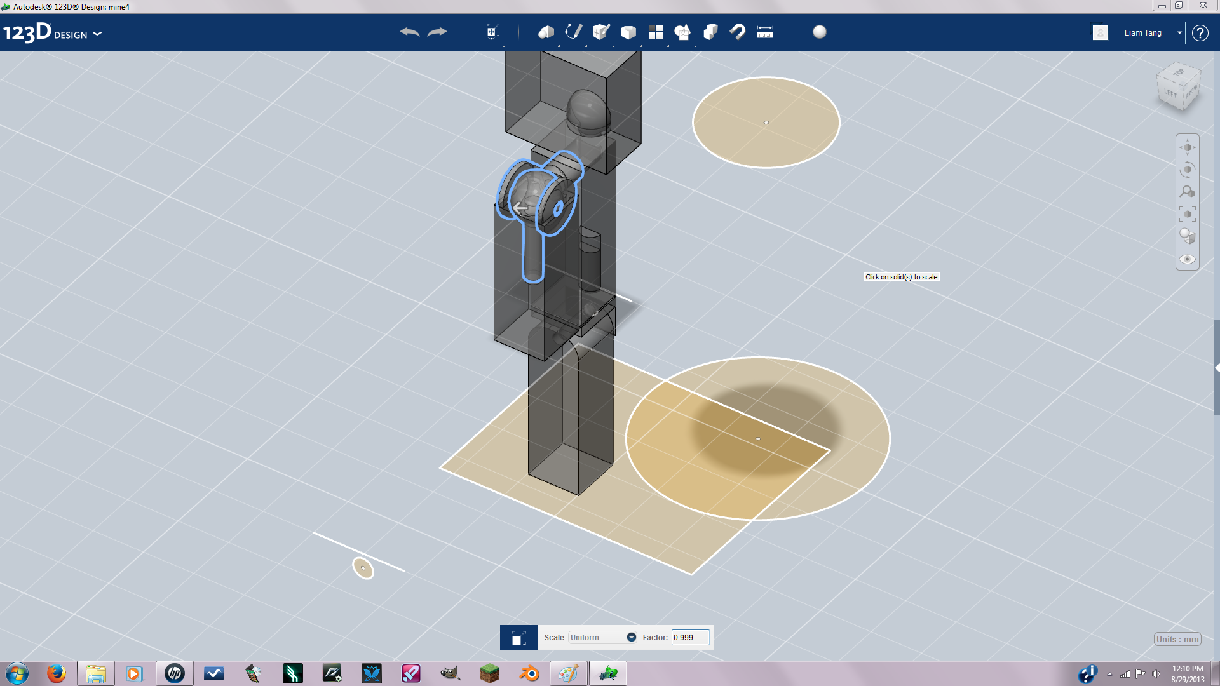Expand the right side panel handle

(1216, 368)
